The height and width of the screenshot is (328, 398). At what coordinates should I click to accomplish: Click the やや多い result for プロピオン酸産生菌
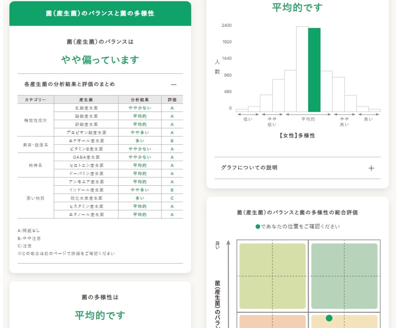(140, 133)
